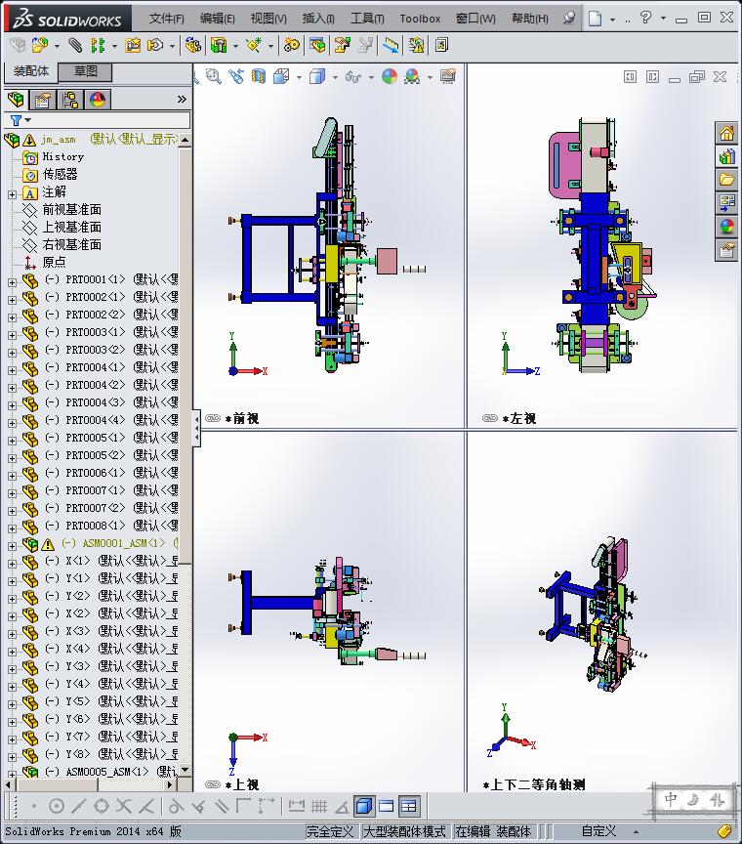Click the Section View icon
Image resolution: width=742 pixels, height=844 pixels.
[x=259, y=76]
